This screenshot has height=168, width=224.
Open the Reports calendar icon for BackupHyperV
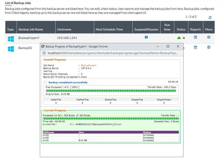[195, 37]
